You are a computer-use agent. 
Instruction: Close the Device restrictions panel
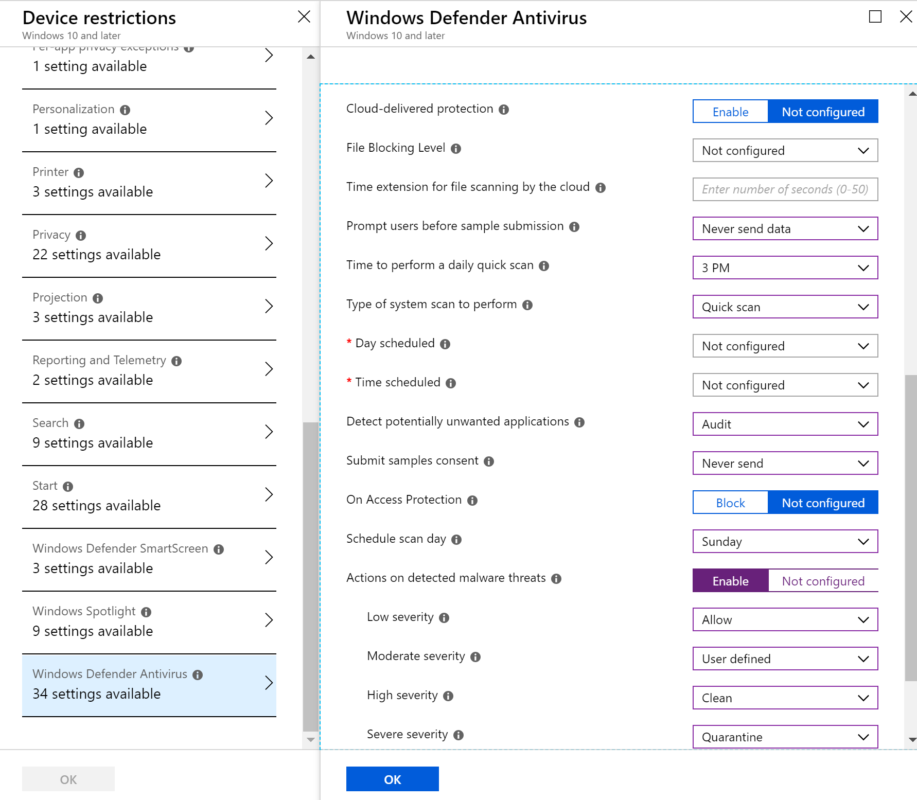coord(304,17)
